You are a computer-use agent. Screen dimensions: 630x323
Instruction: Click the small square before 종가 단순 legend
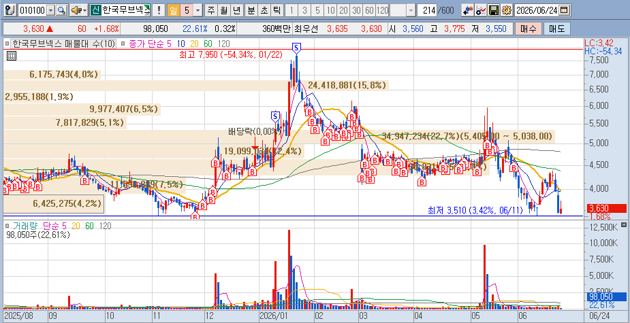[124, 43]
